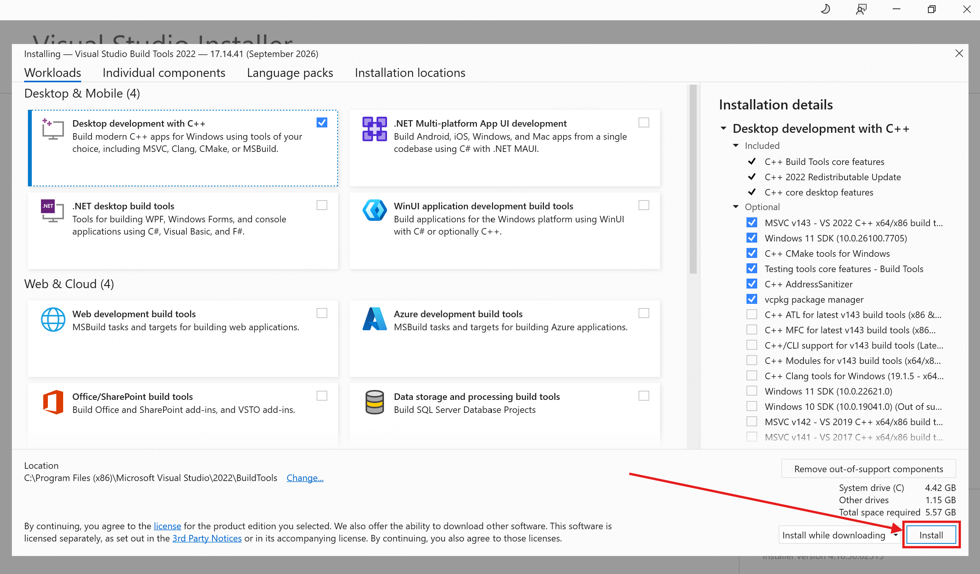This screenshot has height=574, width=980.
Task: Check MSVC v142 VS 2019 build tools
Action: tap(752, 422)
